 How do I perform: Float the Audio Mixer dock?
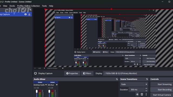[117, 79]
